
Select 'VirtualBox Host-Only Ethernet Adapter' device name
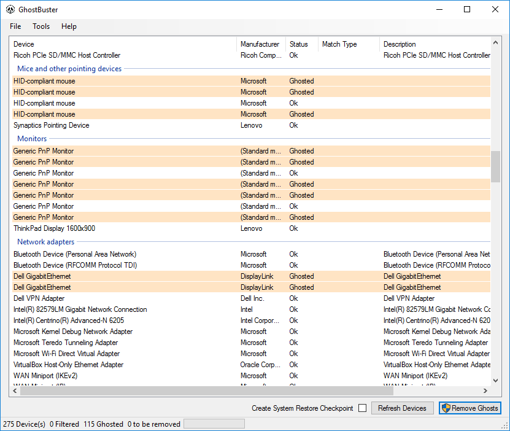(68, 365)
